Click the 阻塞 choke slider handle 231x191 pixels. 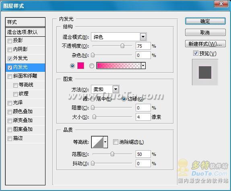coord(93,108)
